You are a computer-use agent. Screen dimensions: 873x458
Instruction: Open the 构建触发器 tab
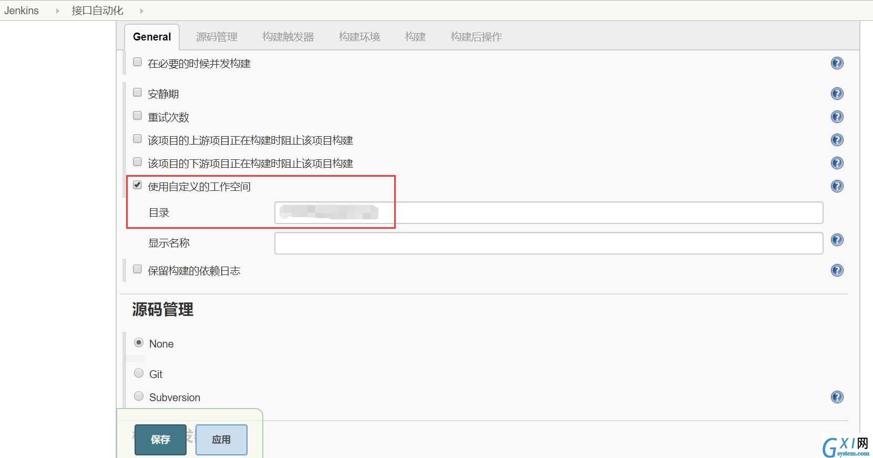tap(288, 37)
